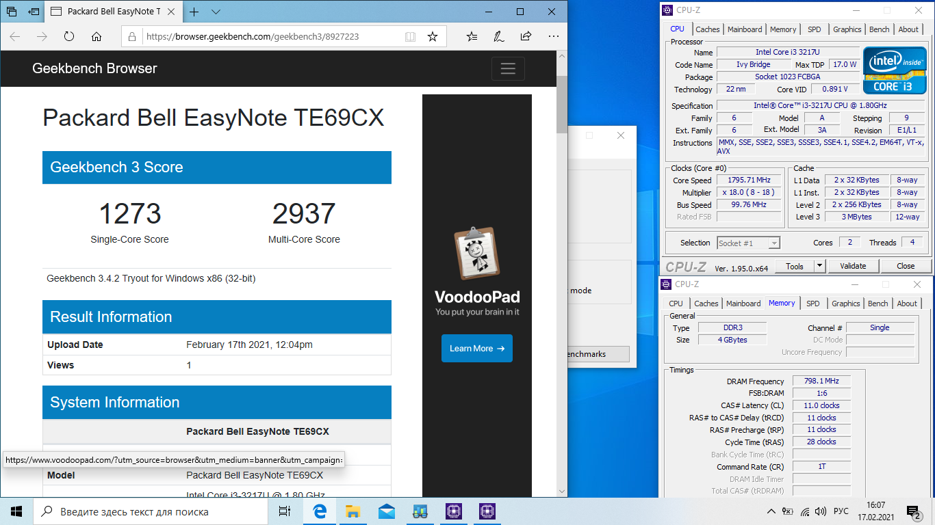Open Task View on the taskbar
Image resolution: width=935 pixels, height=525 pixels.
pos(285,511)
